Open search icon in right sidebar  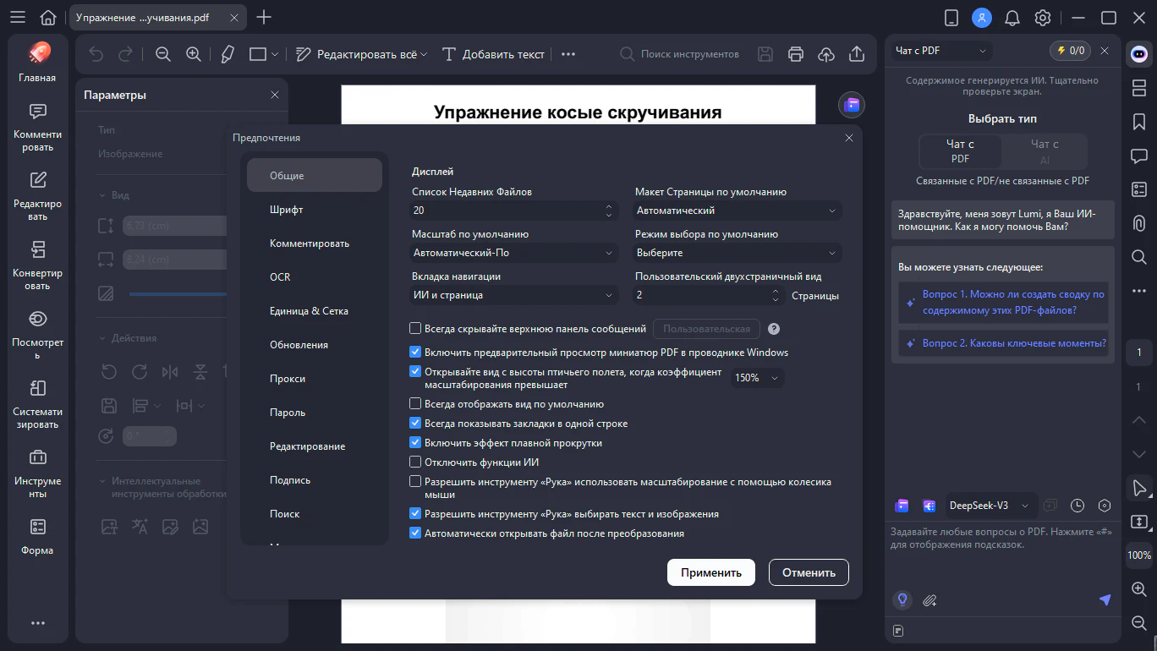point(1139,257)
